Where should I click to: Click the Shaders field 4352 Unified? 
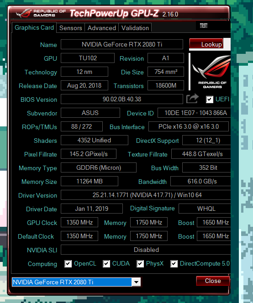(x=95, y=140)
